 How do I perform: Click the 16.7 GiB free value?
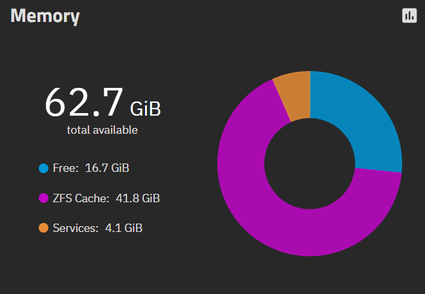tap(107, 168)
